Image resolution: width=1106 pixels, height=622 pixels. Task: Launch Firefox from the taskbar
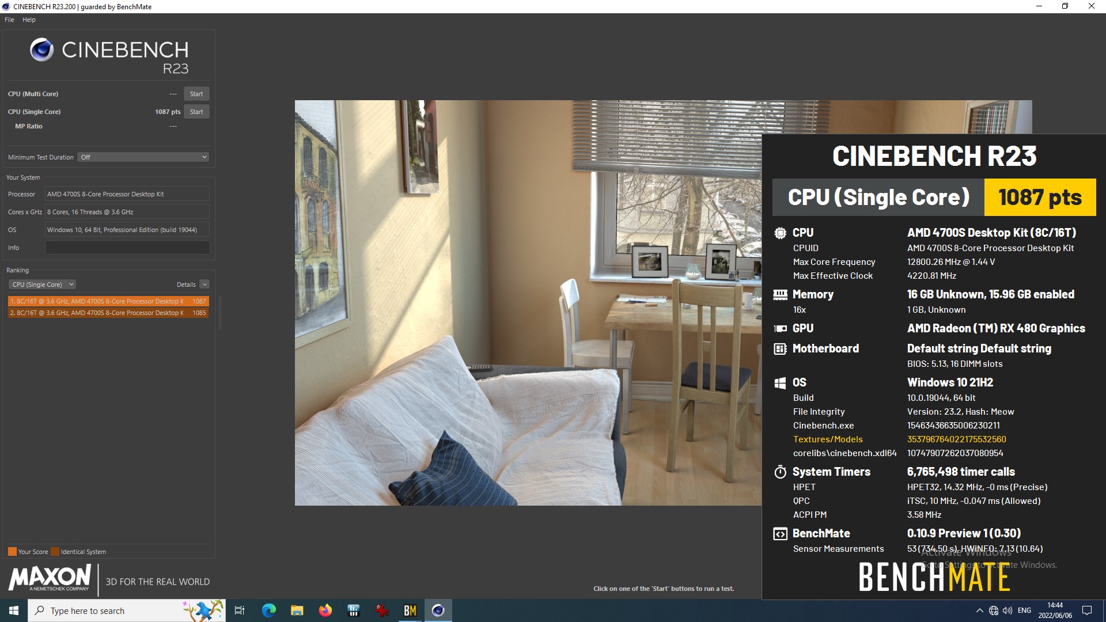(325, 610)
